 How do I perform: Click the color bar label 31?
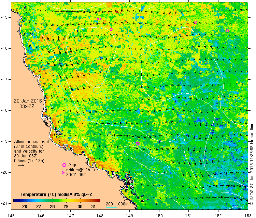point(94,207)
